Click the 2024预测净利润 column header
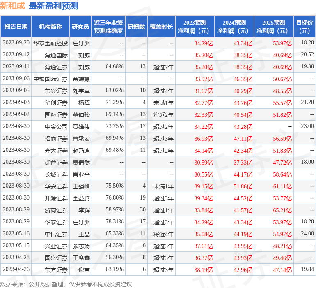The image size is (316, 288). click(234, 26)
